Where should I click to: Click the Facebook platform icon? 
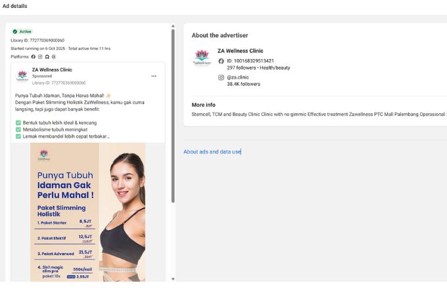coord(34,57)
